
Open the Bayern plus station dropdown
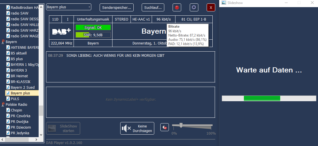pyautogui.click(x=69, y=7)
